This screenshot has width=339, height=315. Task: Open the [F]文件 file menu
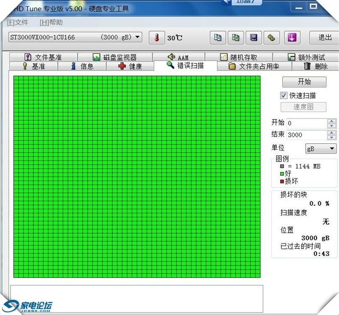(x=17, y=22)
